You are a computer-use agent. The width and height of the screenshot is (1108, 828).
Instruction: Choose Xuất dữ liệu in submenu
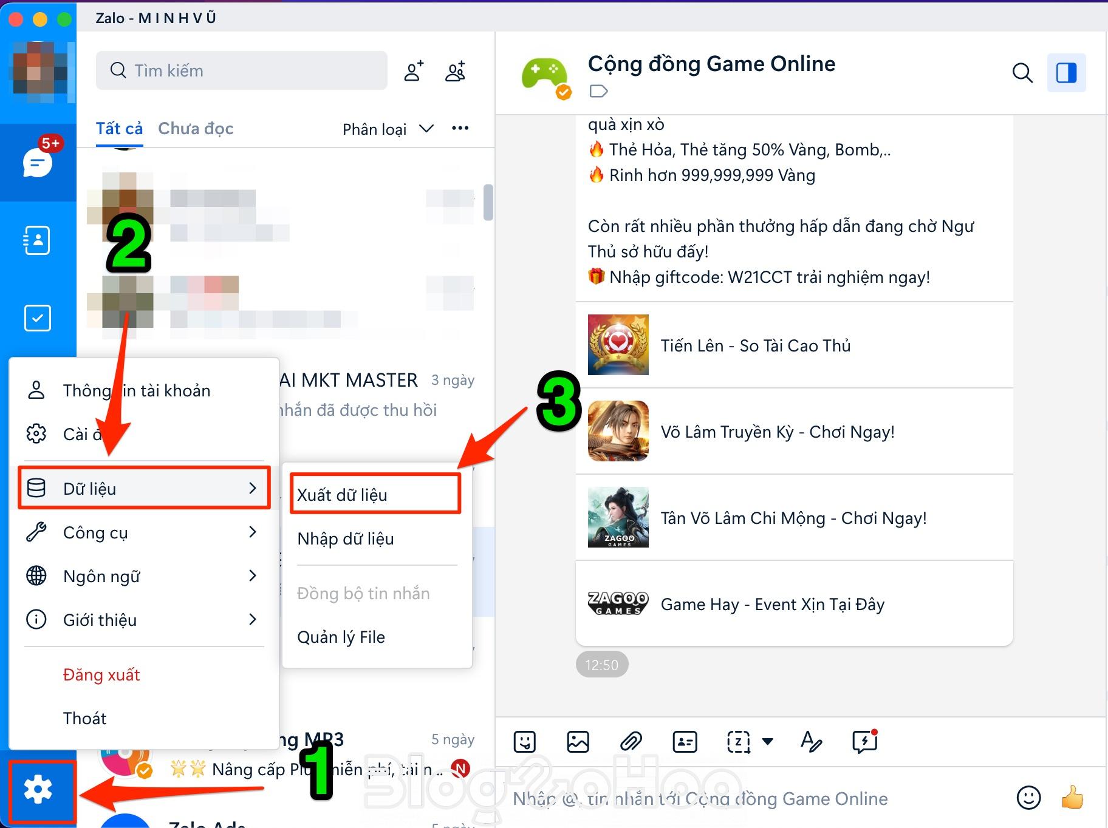(x=375, y=495)
